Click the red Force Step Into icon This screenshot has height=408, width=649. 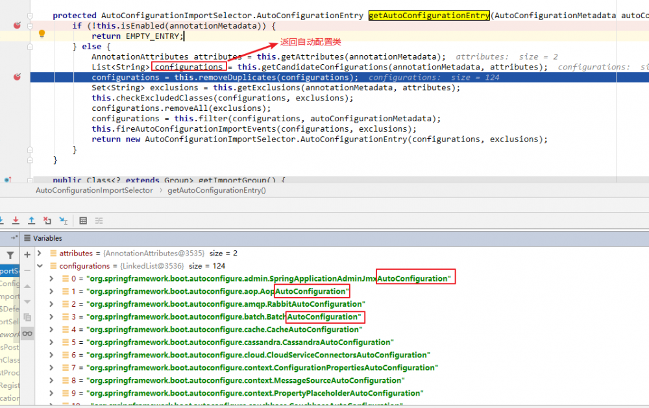[x=16, y=221]
